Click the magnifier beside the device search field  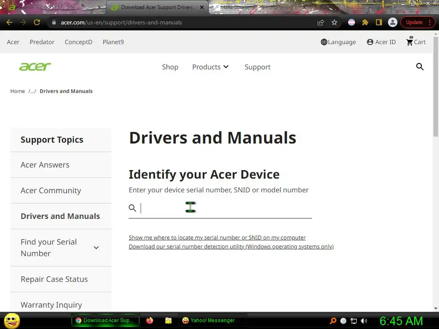tap(132, 208)
